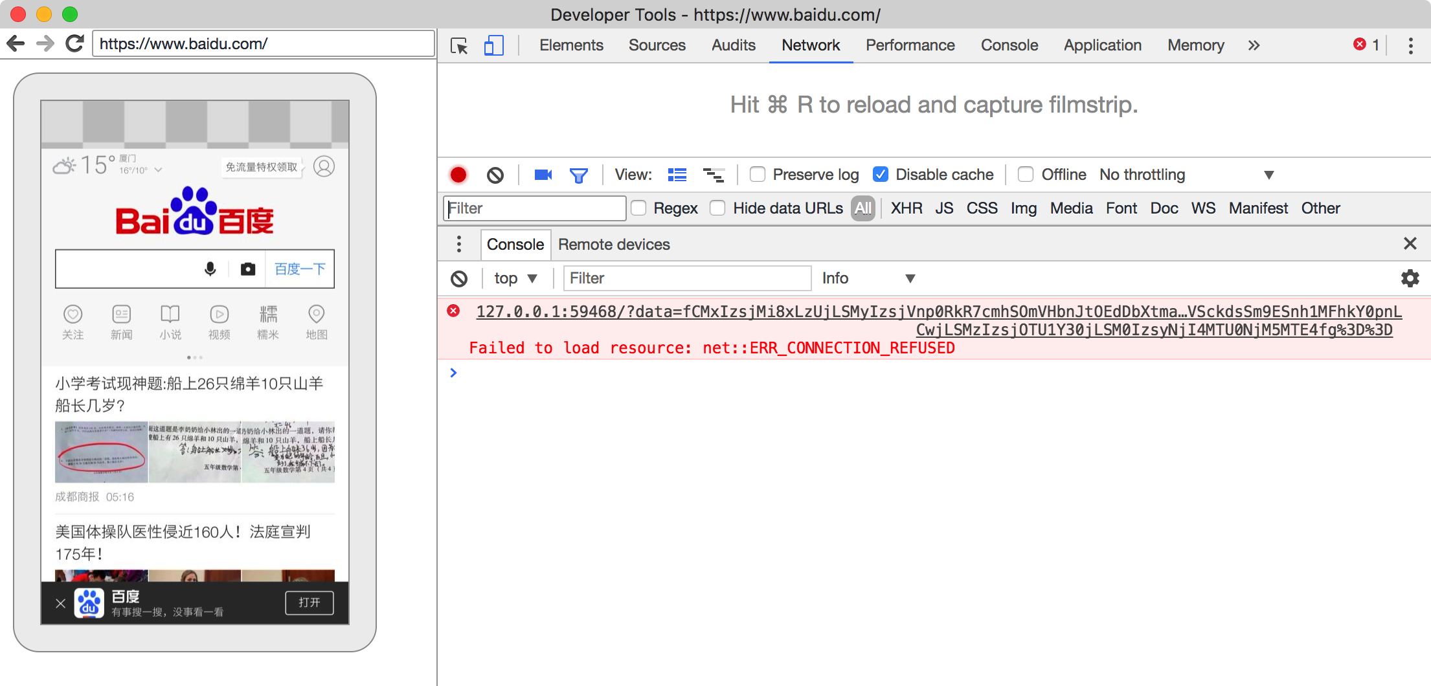1431x686 pixels.
Task: Open the drawer's three-dot menu
Action: [459, 244]
